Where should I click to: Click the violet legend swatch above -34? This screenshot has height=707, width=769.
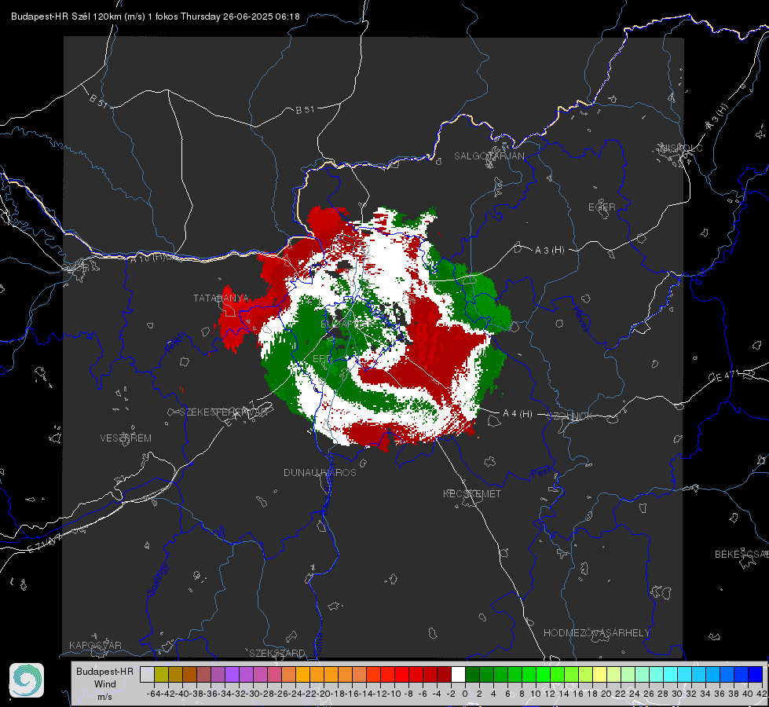coord(232,674)
